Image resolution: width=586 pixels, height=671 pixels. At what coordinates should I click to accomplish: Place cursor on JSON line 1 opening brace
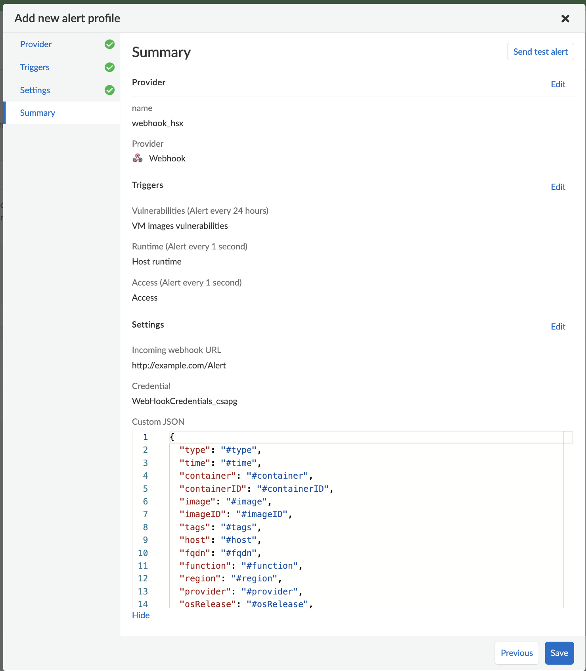(x=172, y=437)
